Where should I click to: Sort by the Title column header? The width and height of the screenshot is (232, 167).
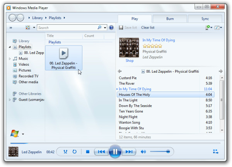pyautogui.click(x=50, y=36)
